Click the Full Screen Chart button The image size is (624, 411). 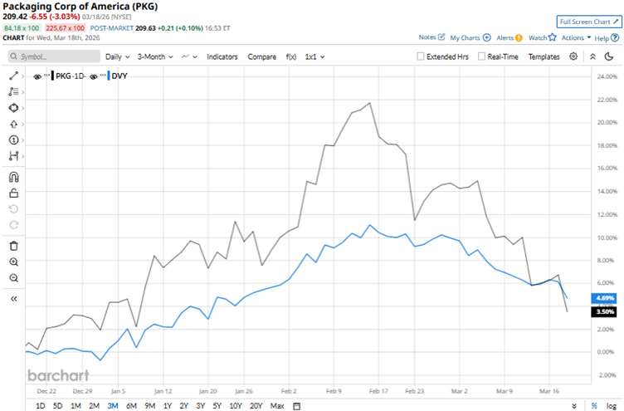[589, 22]
